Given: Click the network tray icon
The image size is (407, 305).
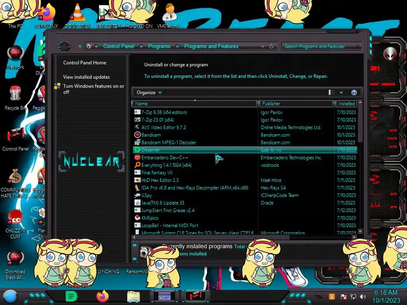Looking at the screenshot, I should pos(353,296).
